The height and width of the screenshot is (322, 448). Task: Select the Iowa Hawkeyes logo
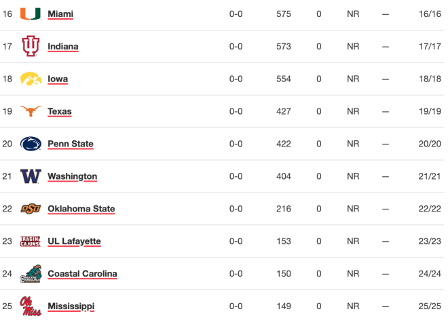(x=31, y=79)
